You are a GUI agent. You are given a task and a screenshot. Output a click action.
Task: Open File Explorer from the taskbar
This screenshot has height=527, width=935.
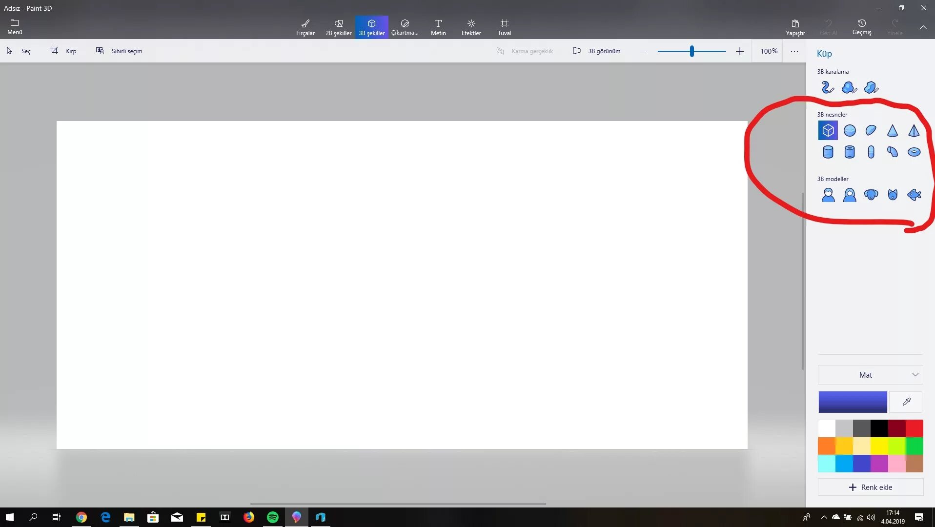(x=129, y=517)
